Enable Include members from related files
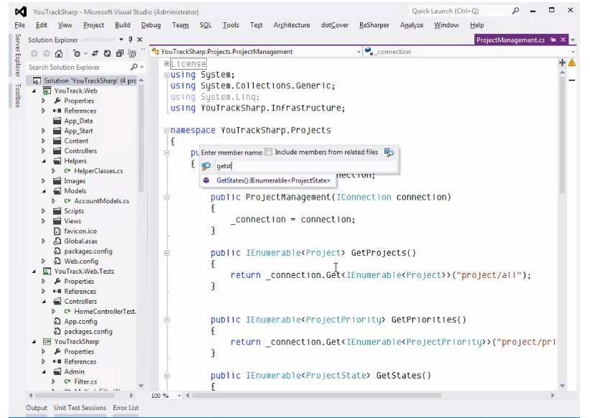The width and height of the screenshot is (590, 418). 268,152
